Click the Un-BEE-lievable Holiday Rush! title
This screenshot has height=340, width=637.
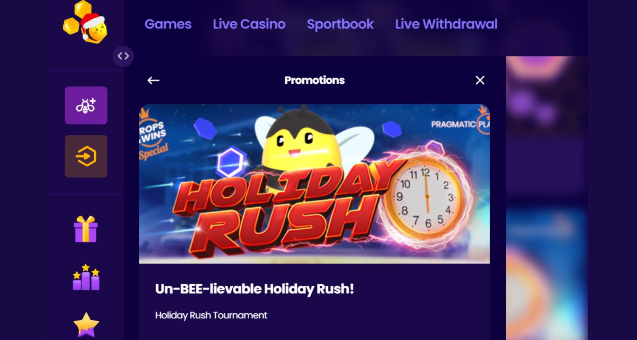(x=254, y=289)
